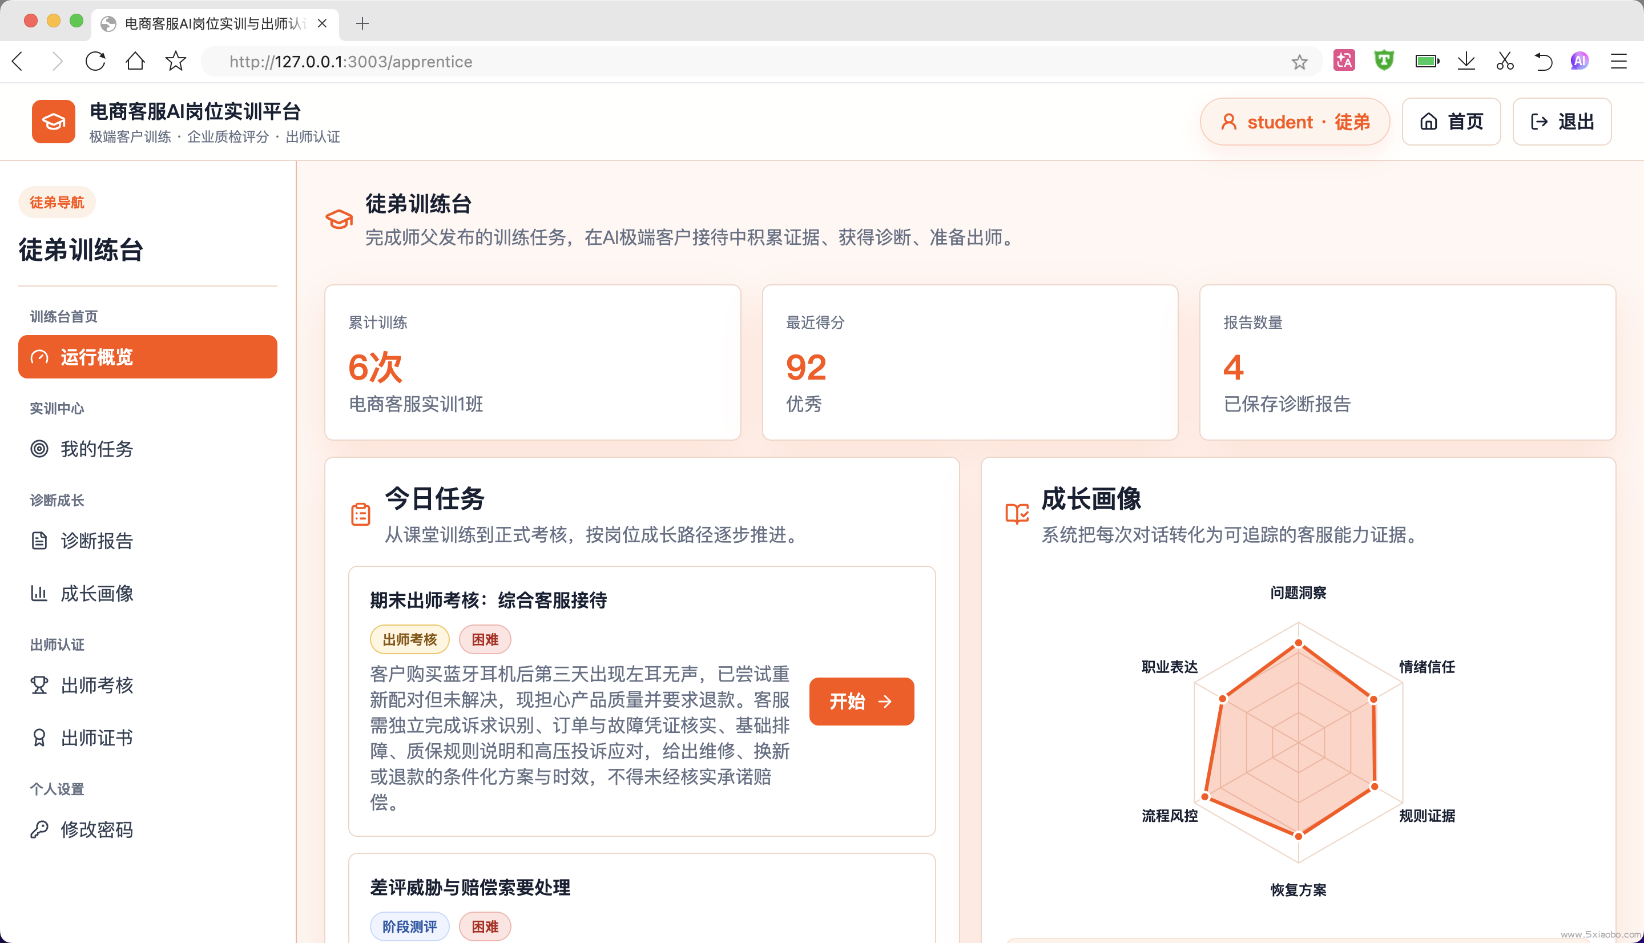Click the green shield extension icon
1644x943 pixels.
(1384, 61)
